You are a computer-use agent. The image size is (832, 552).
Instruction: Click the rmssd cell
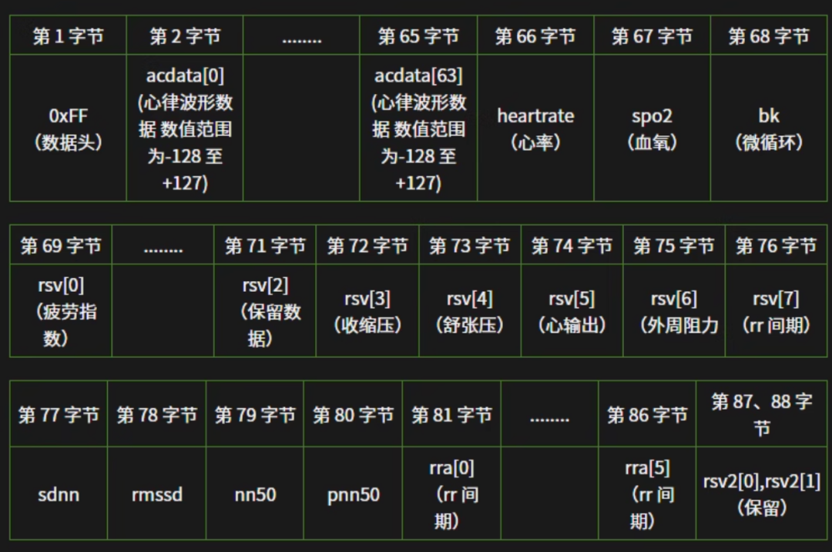point(155,495)
